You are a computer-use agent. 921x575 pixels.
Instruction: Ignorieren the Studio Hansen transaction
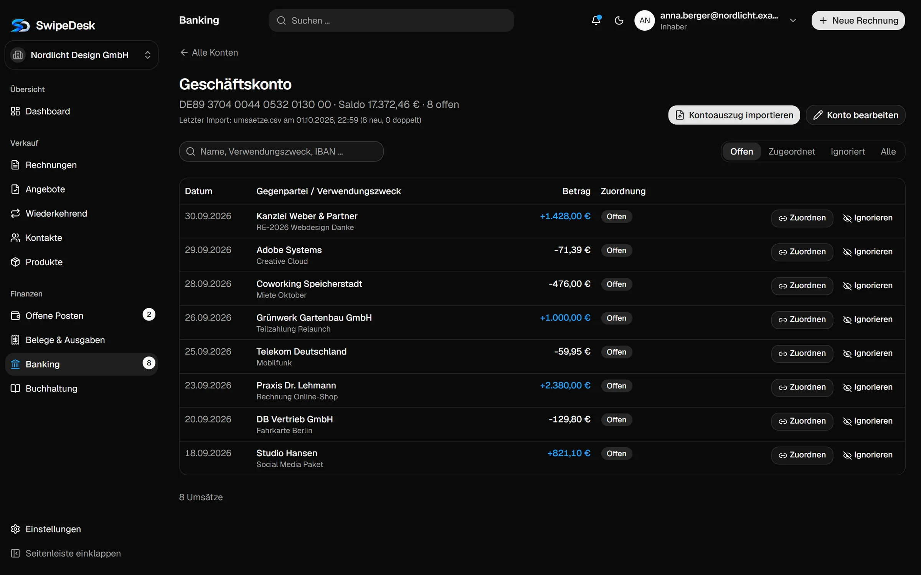click(868, 455)
